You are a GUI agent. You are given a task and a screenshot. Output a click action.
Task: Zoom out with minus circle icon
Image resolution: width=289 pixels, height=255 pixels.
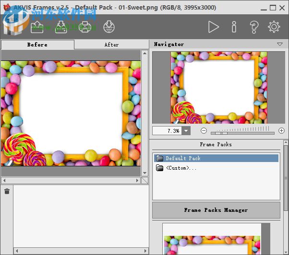[x=204, y=131]
